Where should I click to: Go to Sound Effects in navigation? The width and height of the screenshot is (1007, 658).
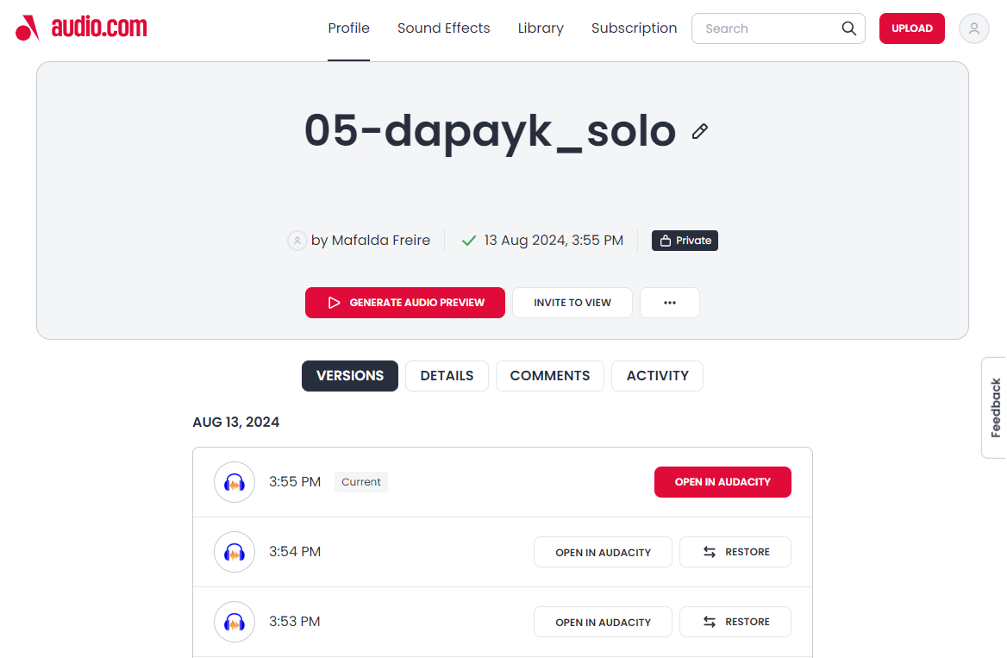tap(443, 28)
